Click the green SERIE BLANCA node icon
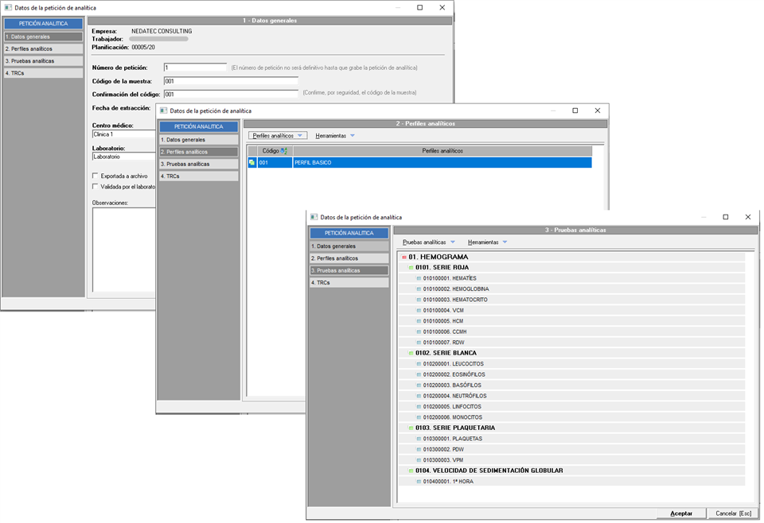 (x=411, y=353)
